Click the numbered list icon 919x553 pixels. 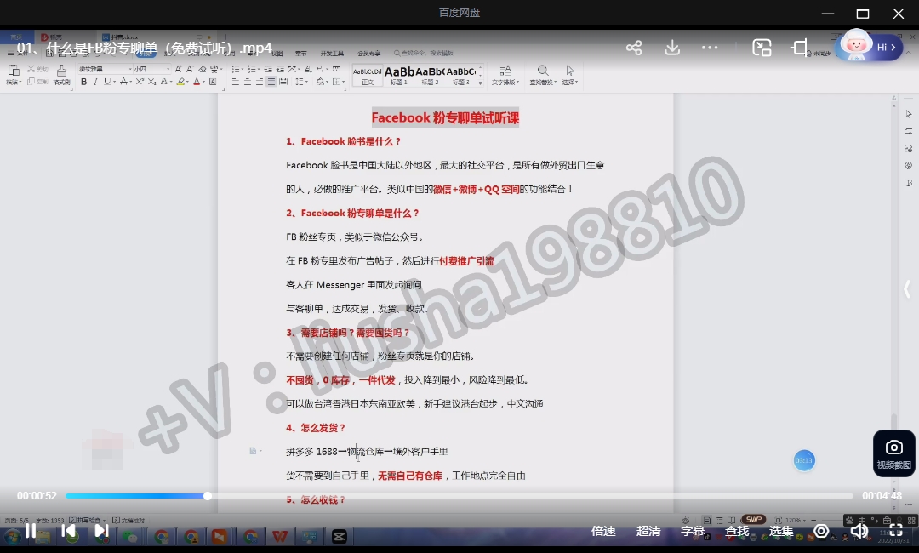coord(252,69)
